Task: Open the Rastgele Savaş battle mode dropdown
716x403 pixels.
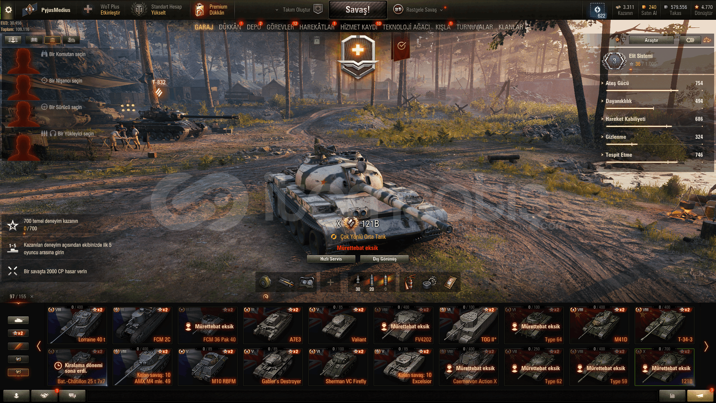Action: pos(441,10)
